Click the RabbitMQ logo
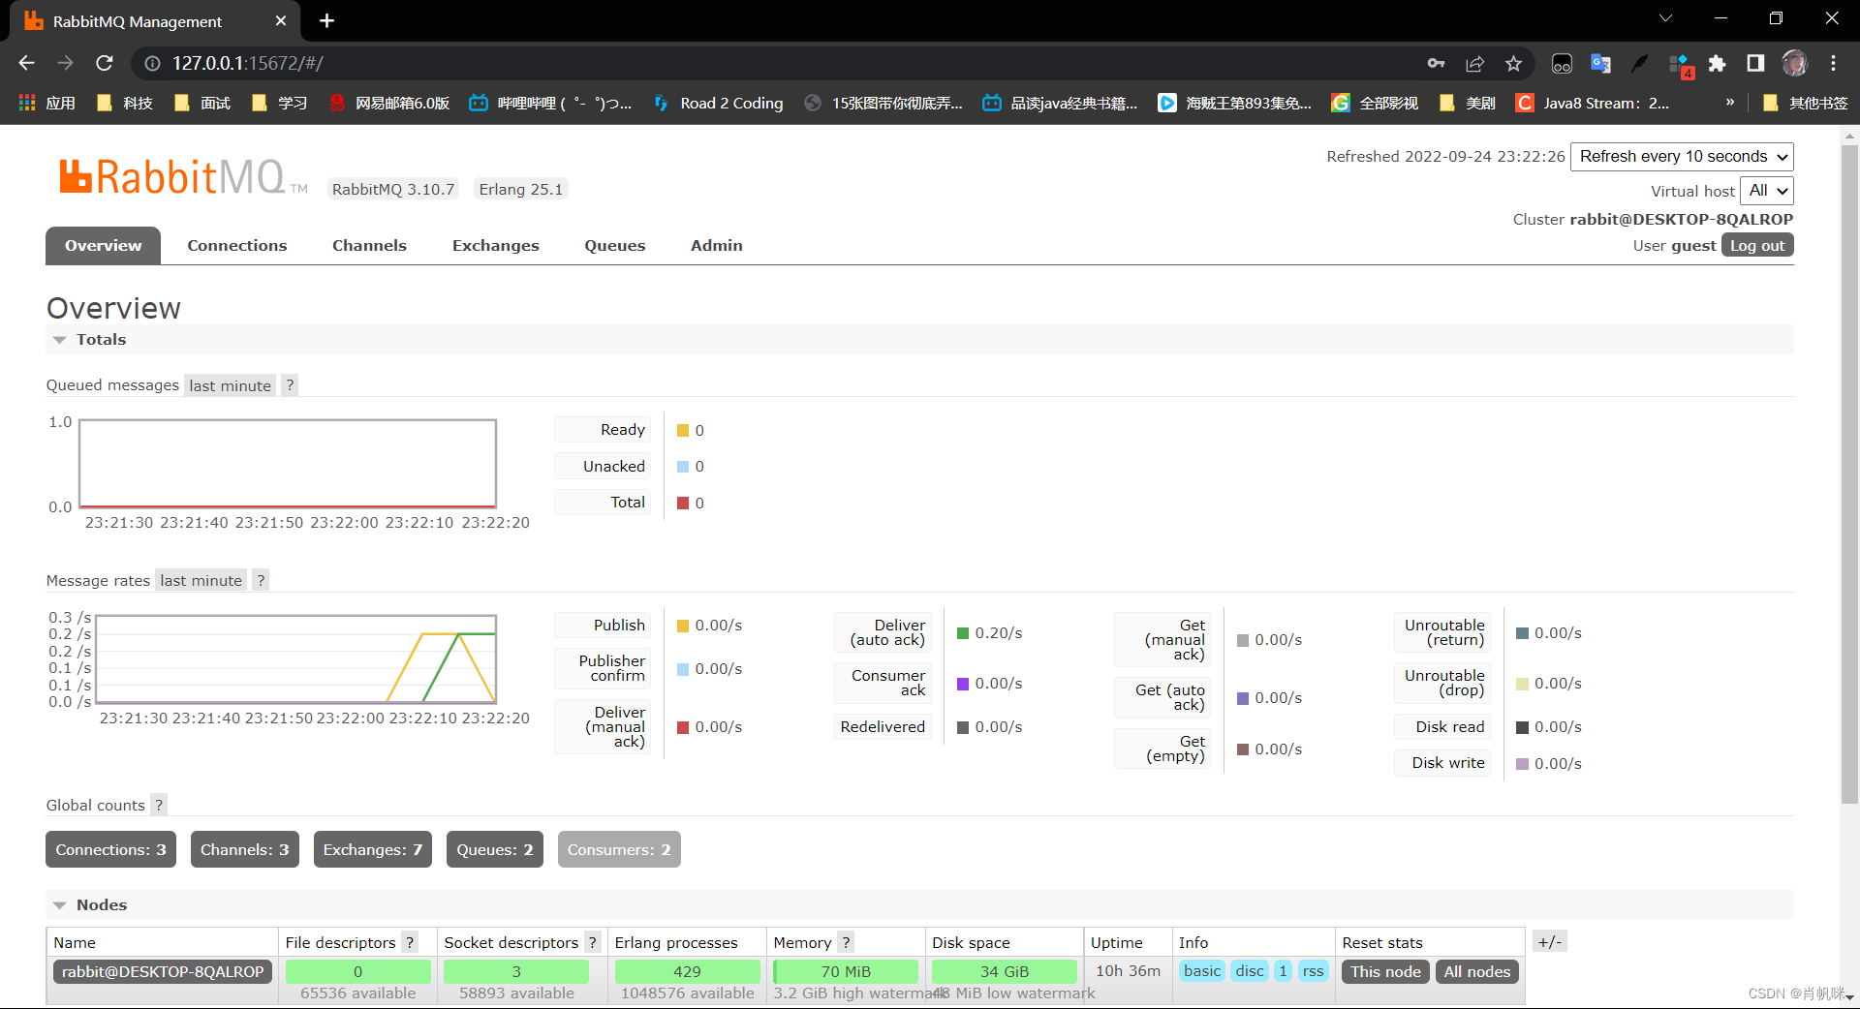1860x1009 pixels. click(183, 177)
